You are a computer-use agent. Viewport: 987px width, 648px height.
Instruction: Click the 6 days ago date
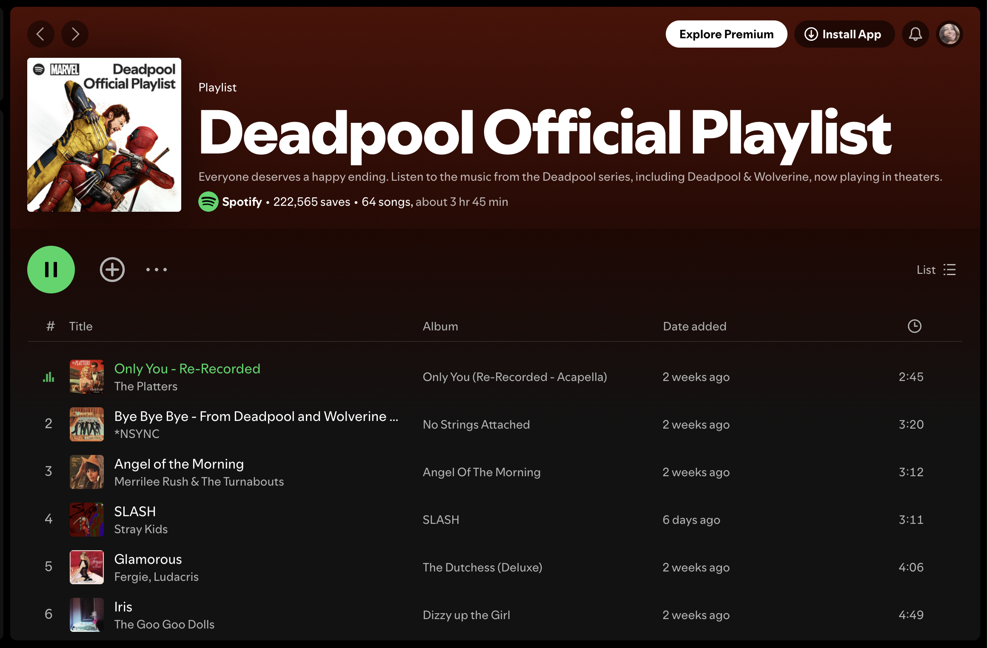click(x=691, y=520)
